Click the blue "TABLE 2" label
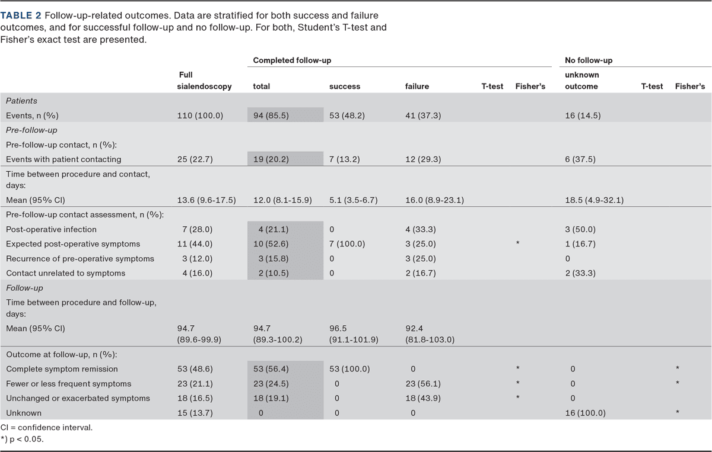712x452 pixels. pos(21,15)
